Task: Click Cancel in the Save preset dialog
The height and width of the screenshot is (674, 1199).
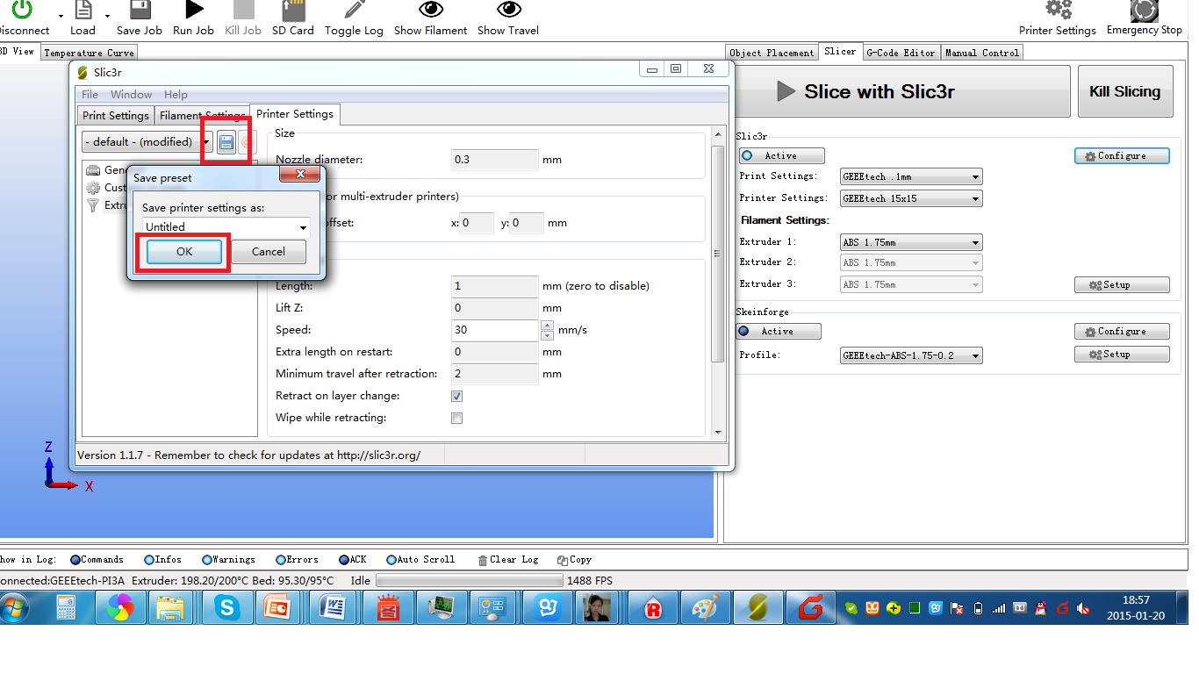Action: coord(269,252)
